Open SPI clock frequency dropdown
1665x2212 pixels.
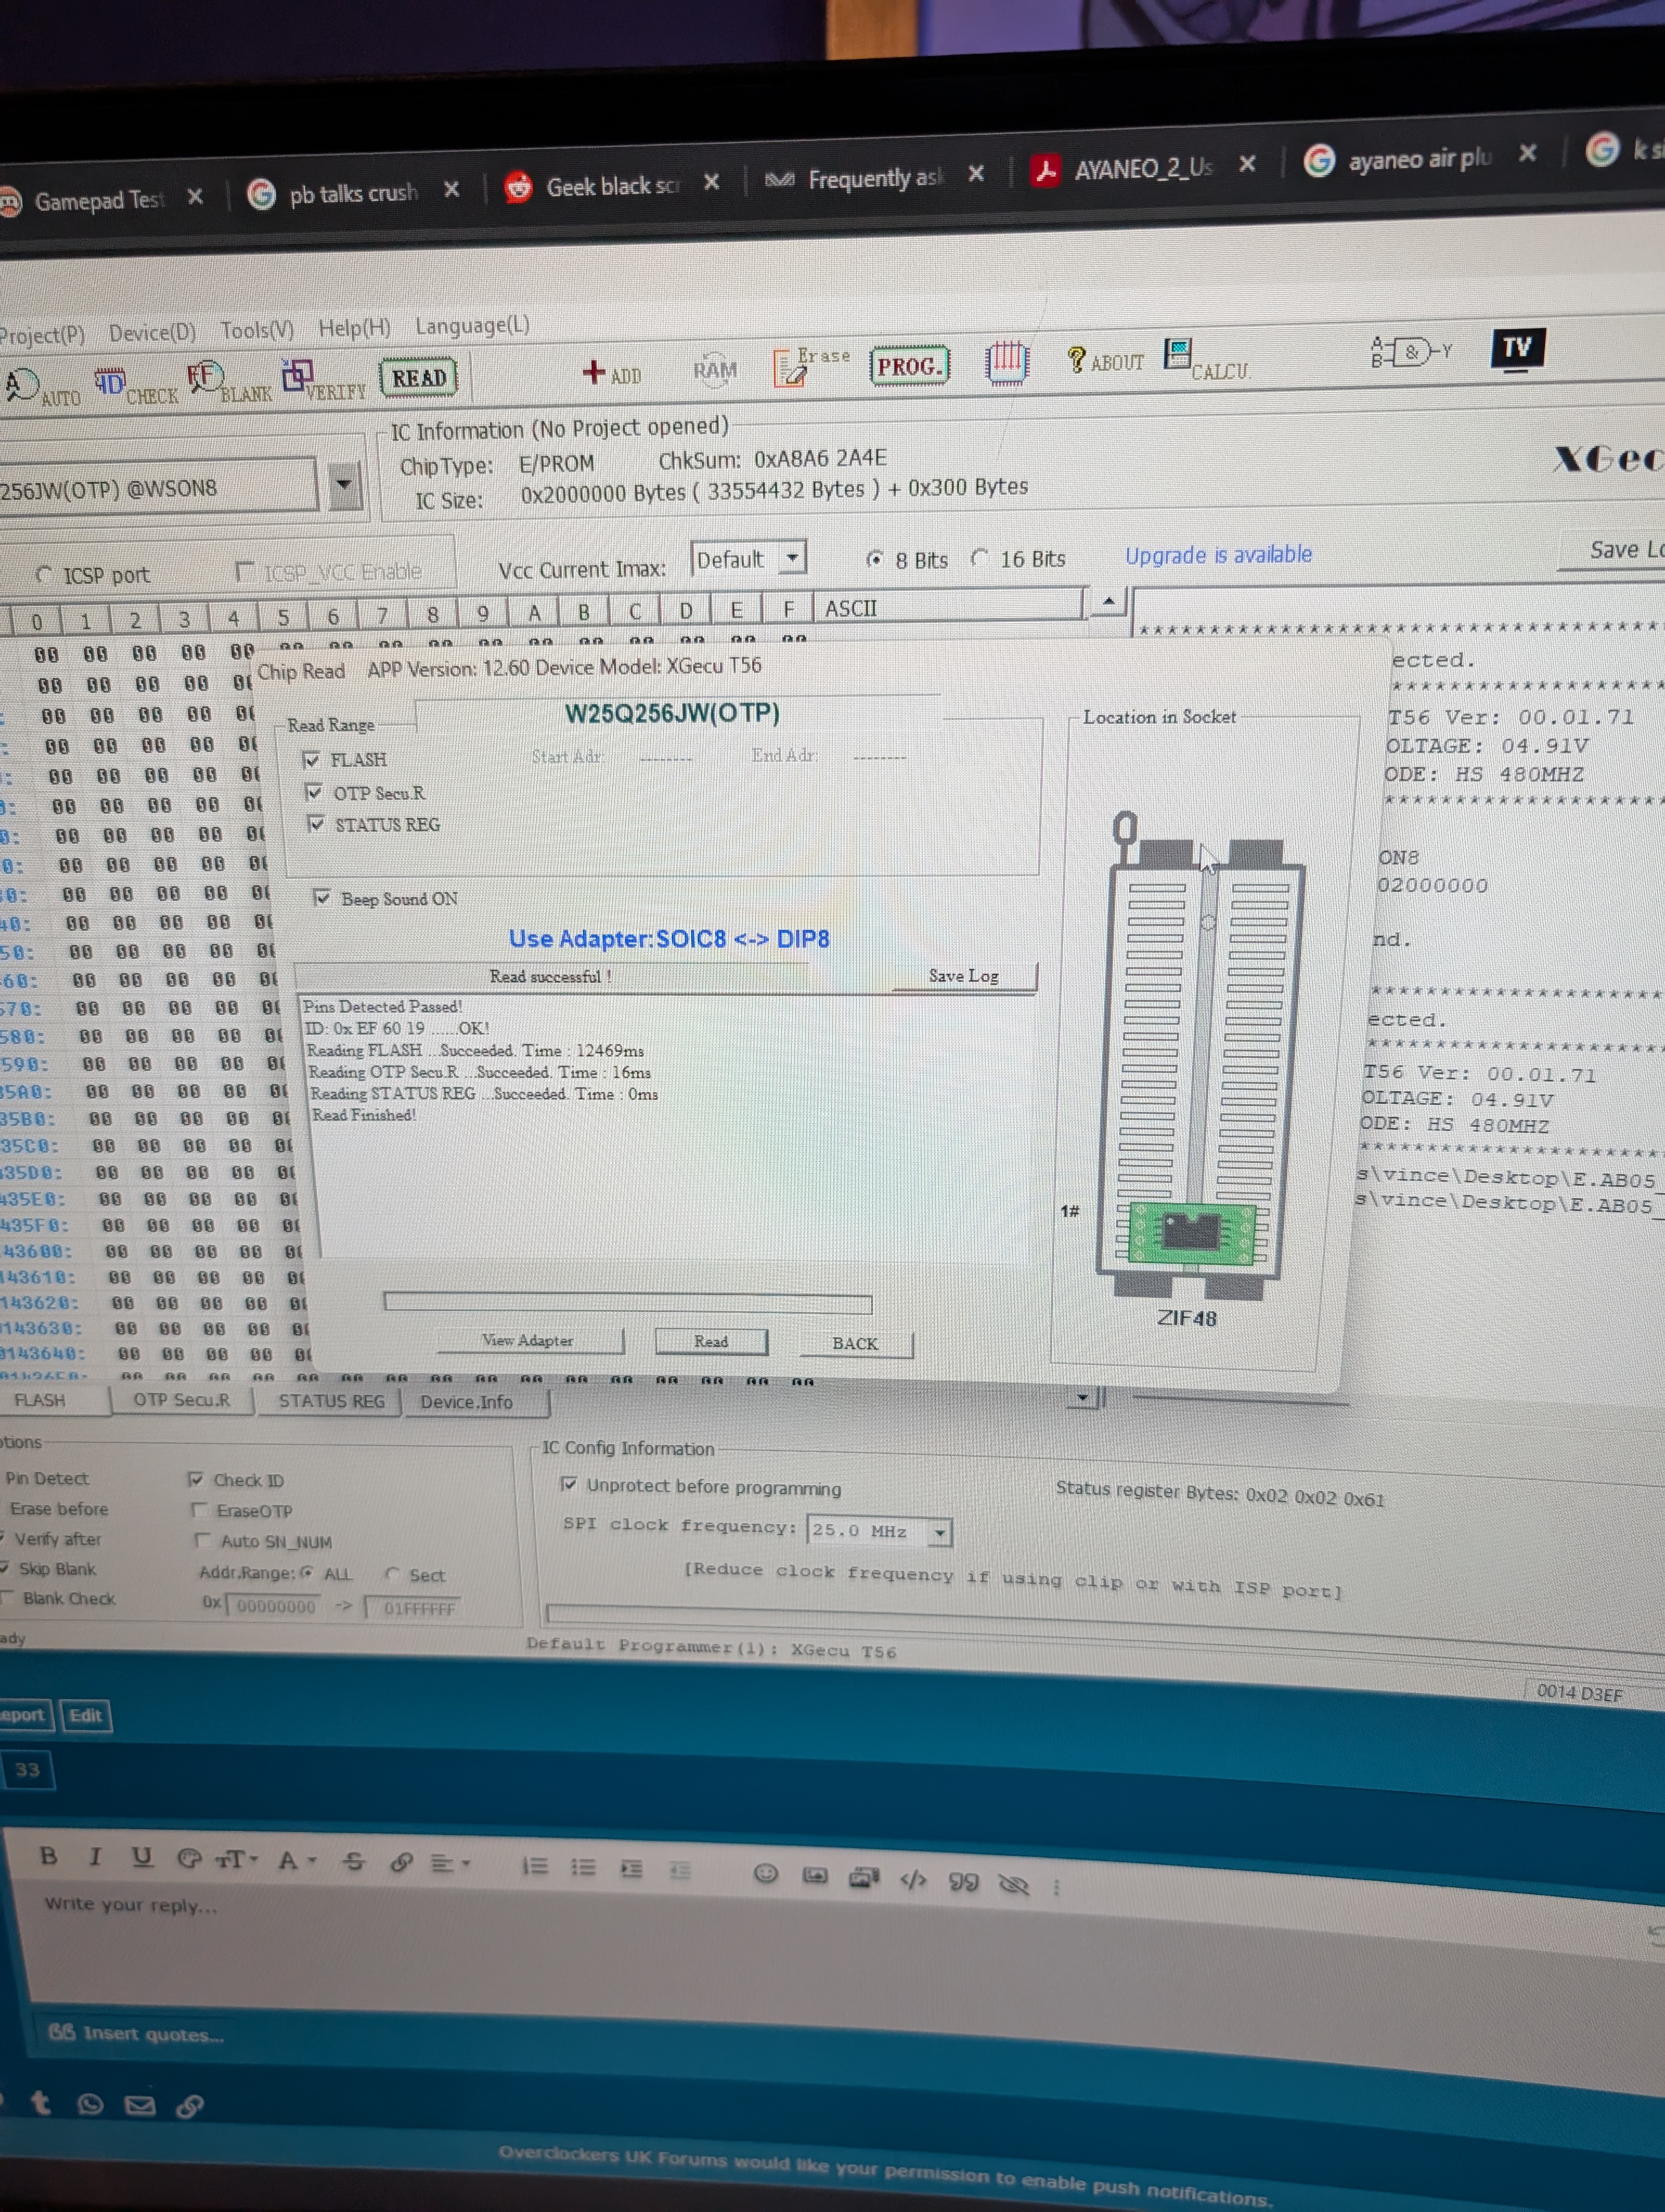pos(939,1532)
